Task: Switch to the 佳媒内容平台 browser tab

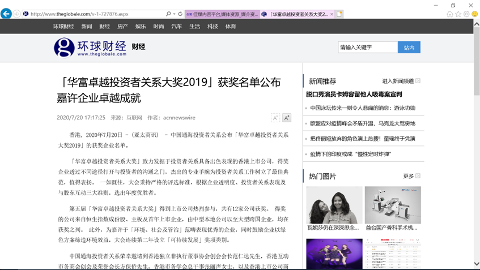Action: (x=222, y=14)
